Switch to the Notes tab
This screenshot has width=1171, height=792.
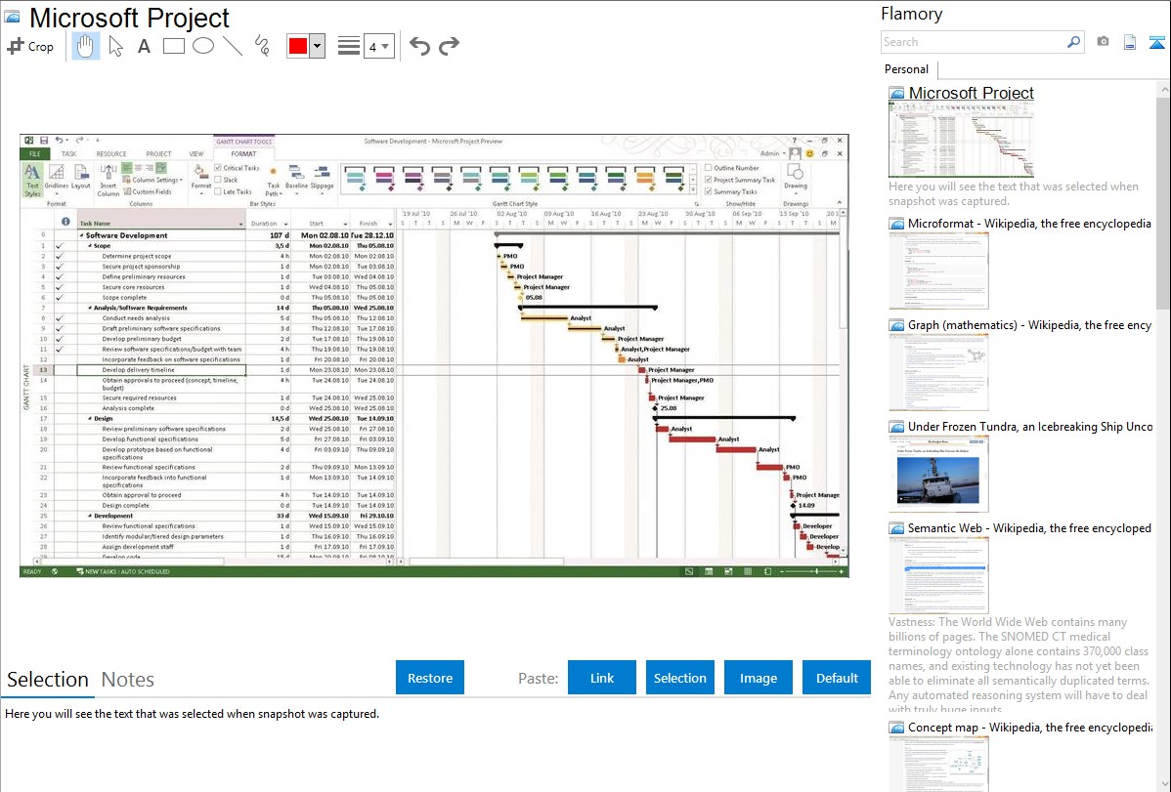(128, 680)
